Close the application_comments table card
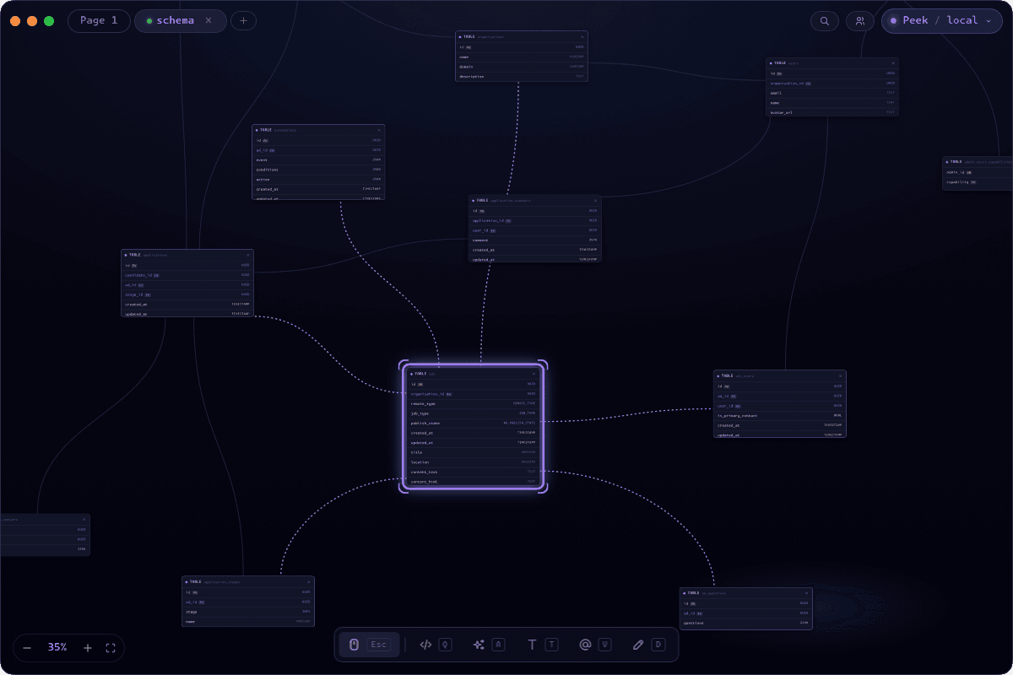 (x=595, y=200)
